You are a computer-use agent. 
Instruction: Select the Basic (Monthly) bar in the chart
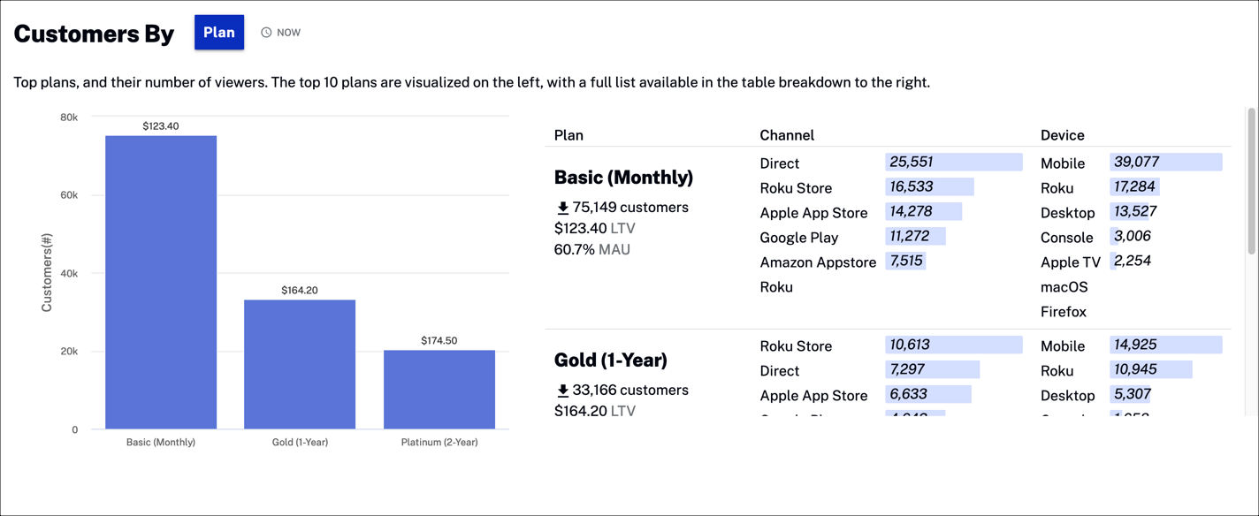[x=160, y=283]
